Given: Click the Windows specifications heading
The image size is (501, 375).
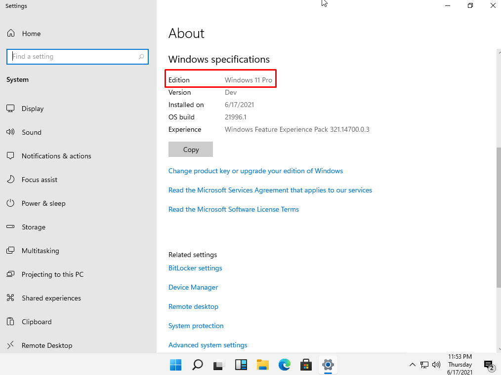Looking at the screenshot, I should [219, 59].
